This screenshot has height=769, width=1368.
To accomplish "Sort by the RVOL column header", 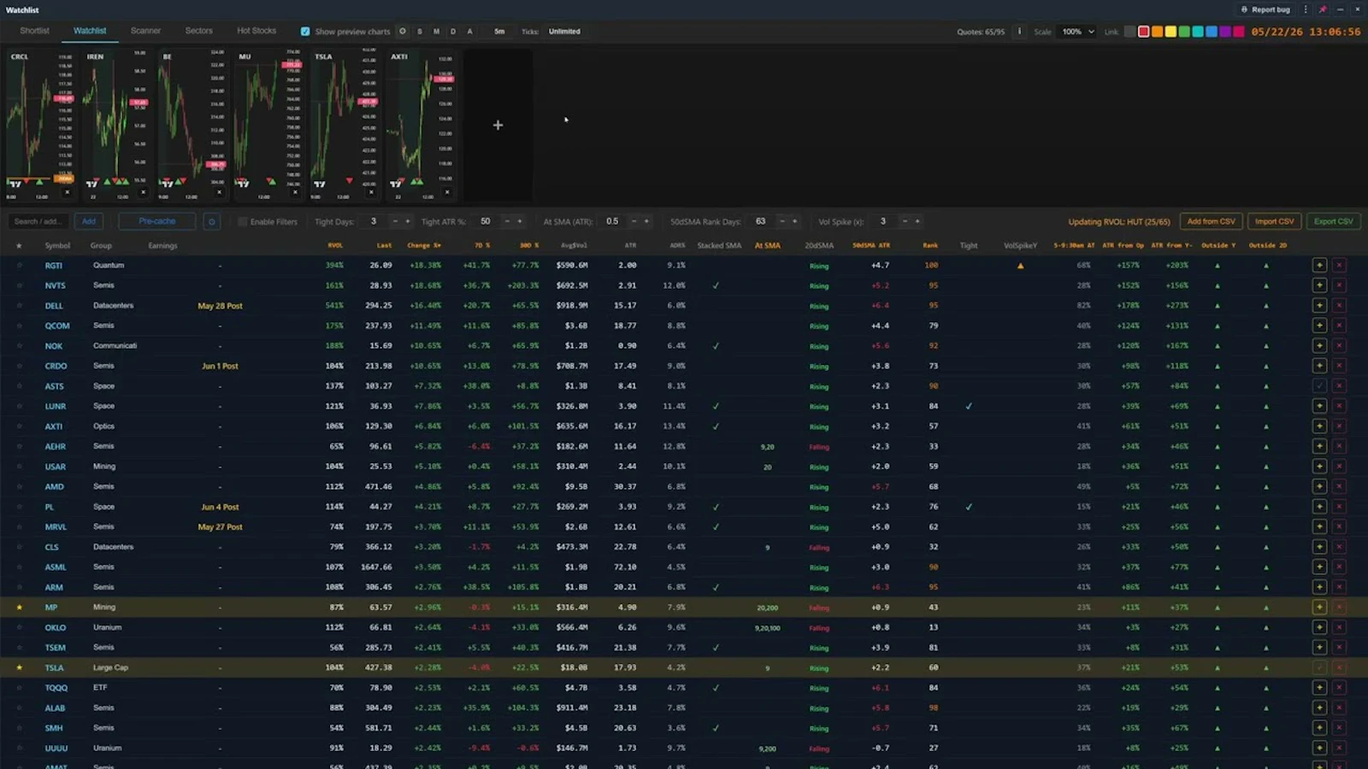I will (x=335, y=246).
